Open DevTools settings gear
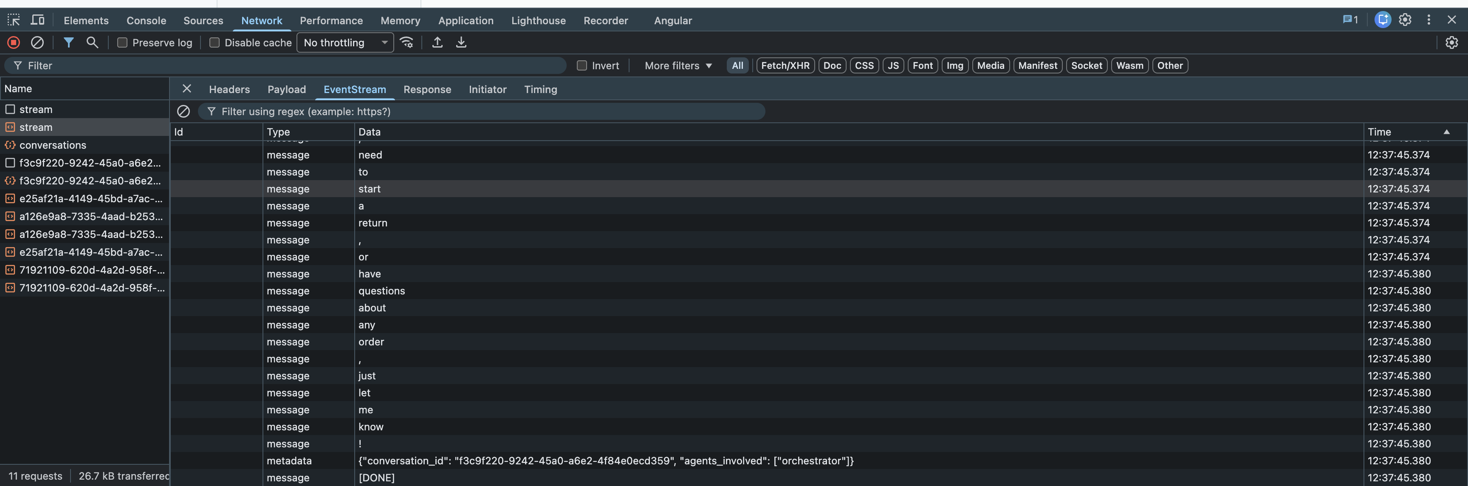Image resolution: width=1468 pixels, height=486 pixels. coord(1405,20)
